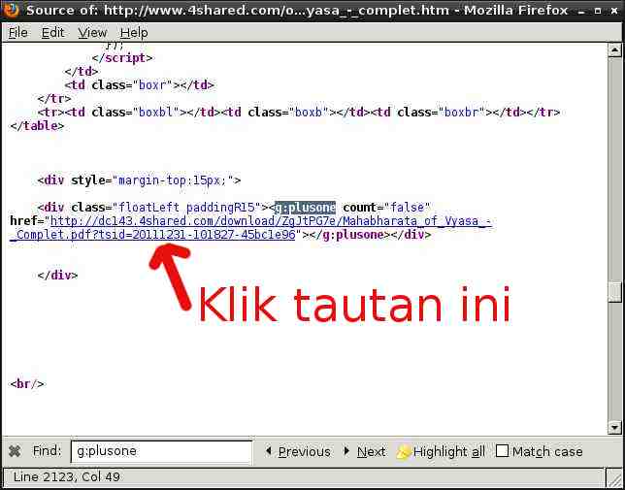This screenshot has width=625, height=490.
Task: Click the Next arrow in the find bar
Action: click(347, 451)
